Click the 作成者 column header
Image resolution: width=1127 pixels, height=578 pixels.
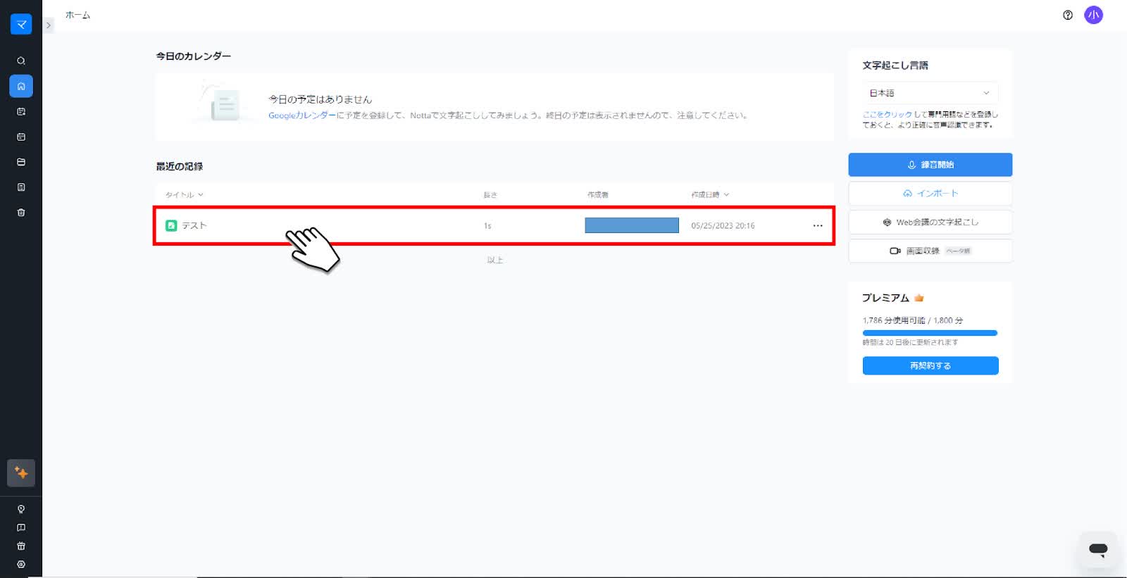598,195
